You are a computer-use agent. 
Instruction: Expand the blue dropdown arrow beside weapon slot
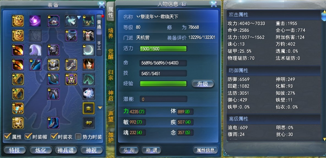pos(79,18)
